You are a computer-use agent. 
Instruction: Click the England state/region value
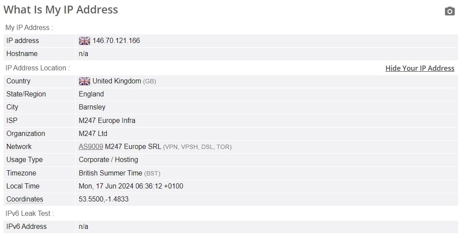point(91,94)
